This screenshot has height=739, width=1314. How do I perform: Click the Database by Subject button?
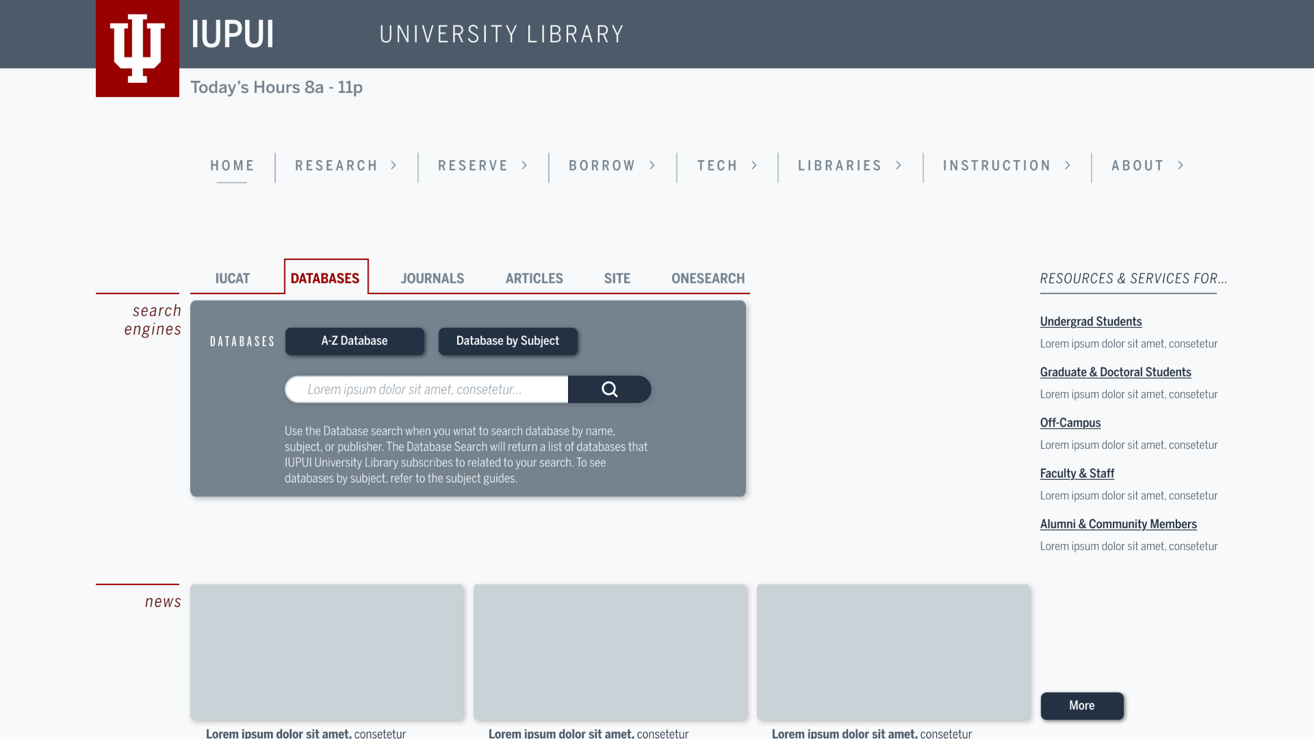pos(508,341)
